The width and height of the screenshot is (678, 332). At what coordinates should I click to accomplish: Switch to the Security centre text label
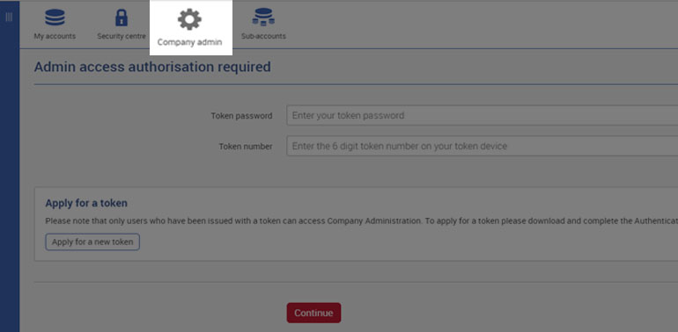(x=122, y=36)
